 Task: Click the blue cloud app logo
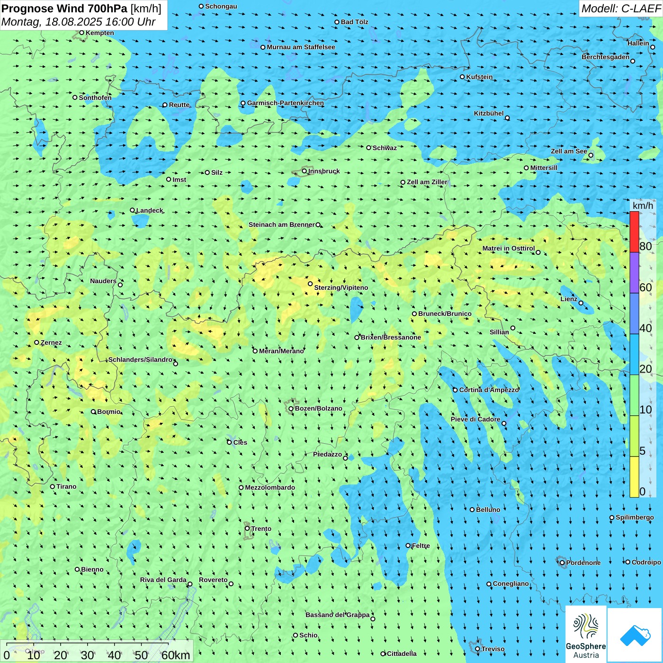(635, 635)
